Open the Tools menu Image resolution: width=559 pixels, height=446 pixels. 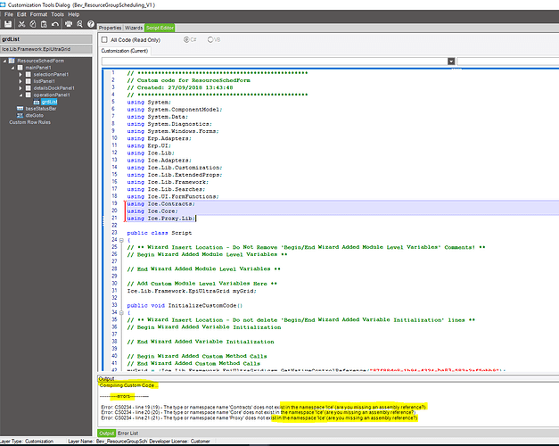57,14
